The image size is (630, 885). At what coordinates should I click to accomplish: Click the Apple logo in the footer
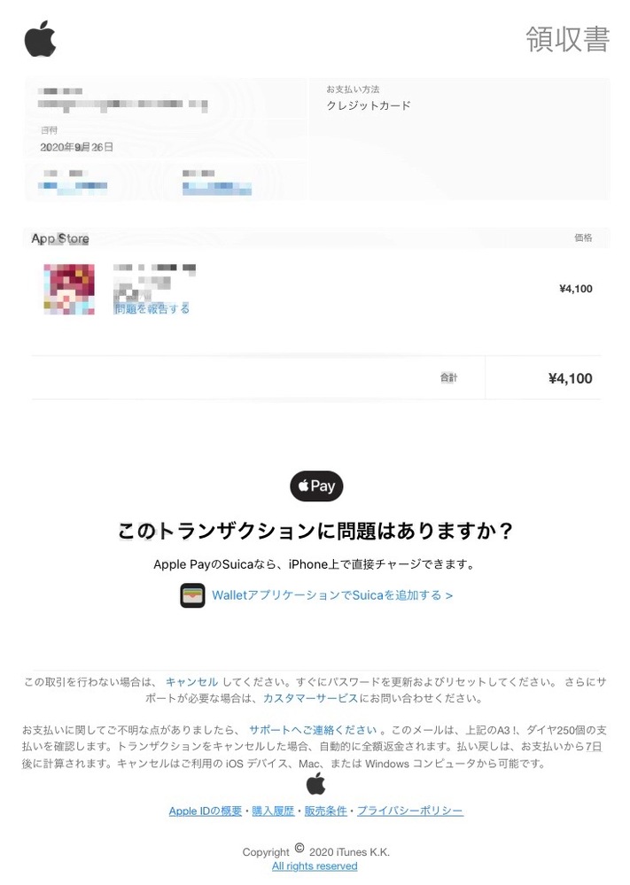(315, 784)
